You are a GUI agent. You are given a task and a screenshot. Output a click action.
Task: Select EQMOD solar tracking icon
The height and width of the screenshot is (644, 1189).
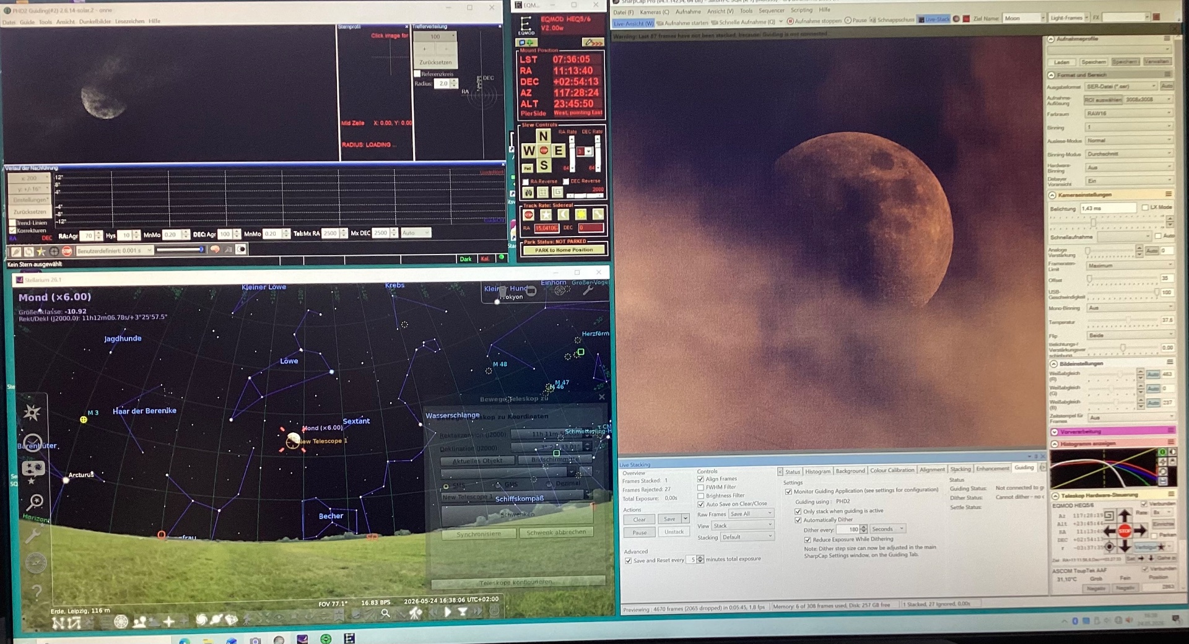(580, 215)
